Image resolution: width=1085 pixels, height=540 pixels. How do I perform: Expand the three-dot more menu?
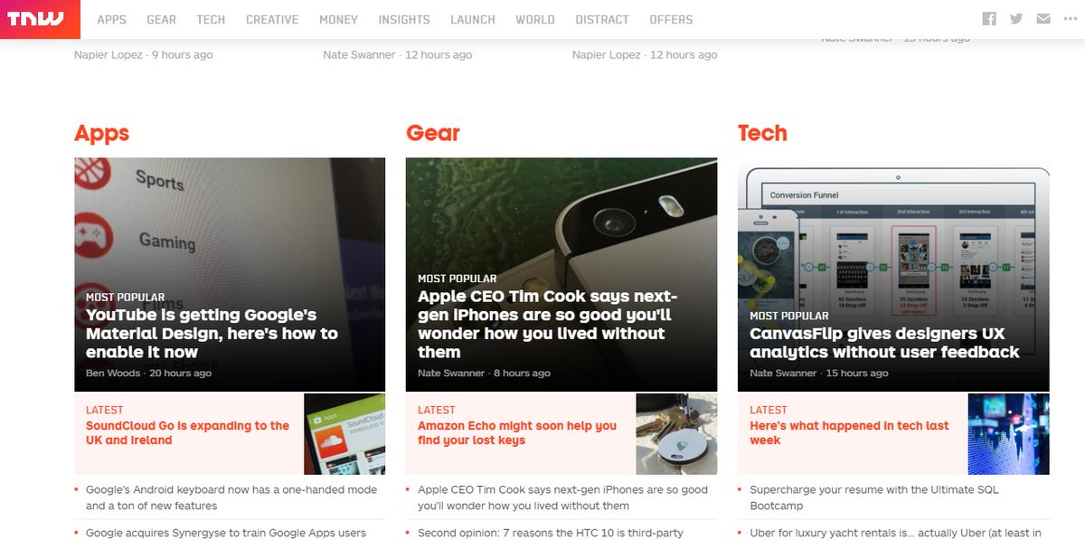(1071, 19)
